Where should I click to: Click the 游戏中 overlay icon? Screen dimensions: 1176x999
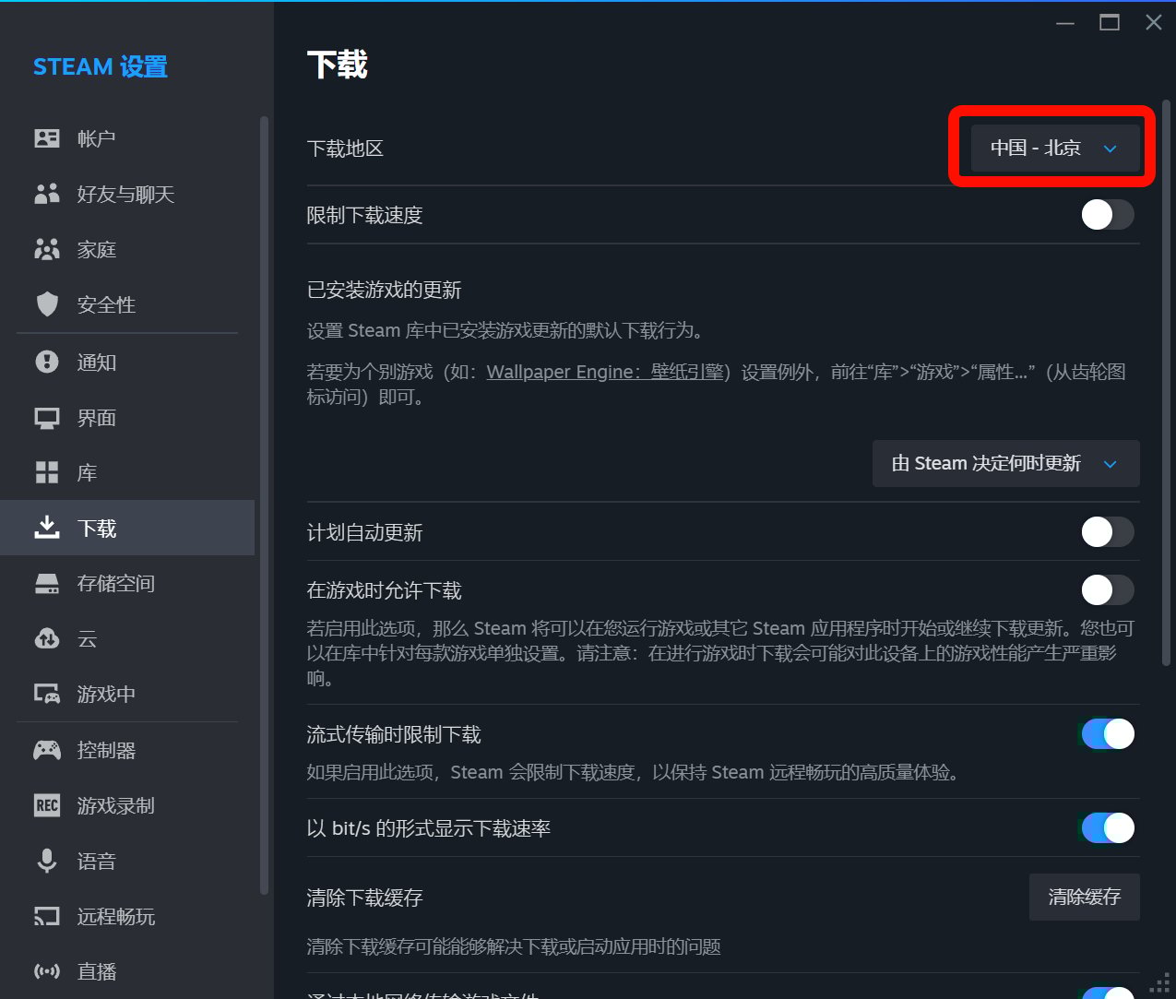pos(47,694)
